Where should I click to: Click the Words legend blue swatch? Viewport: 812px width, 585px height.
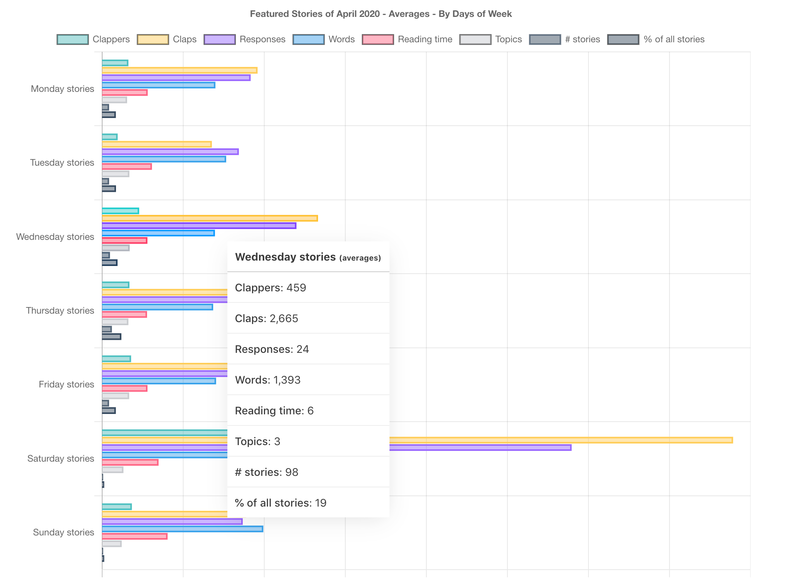click(x=308, y=40)
